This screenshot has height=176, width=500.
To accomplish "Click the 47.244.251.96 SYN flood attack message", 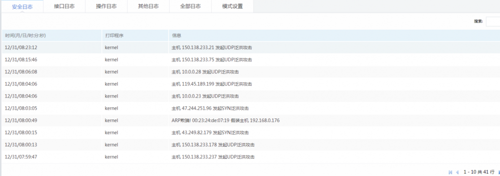I will pyautogui.click(x=210, y=108).
